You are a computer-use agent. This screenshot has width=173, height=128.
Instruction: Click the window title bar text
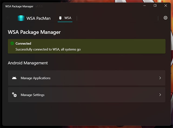19,6
